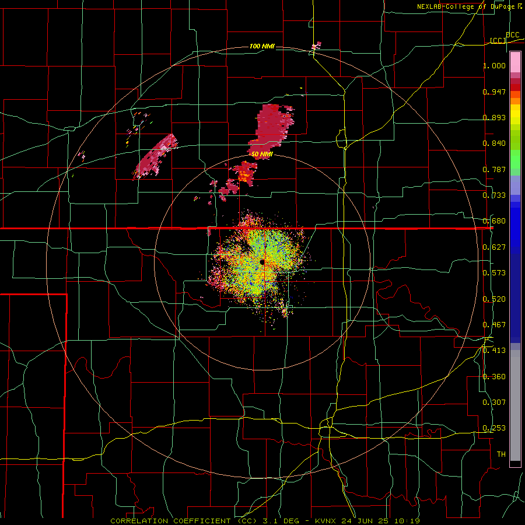Click the 0.467 scale value
The image size is (525, 525).
pyautogui.click(x=494, y=325)
